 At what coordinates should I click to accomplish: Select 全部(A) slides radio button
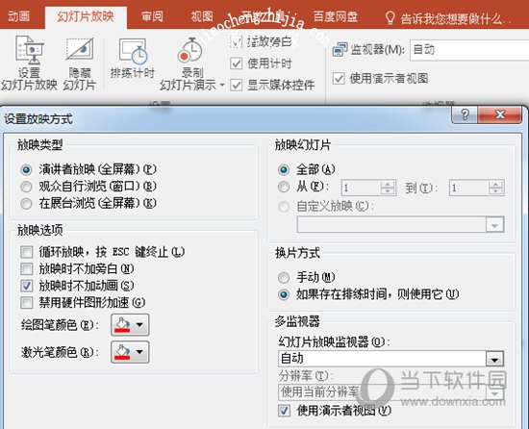[284, 169]
